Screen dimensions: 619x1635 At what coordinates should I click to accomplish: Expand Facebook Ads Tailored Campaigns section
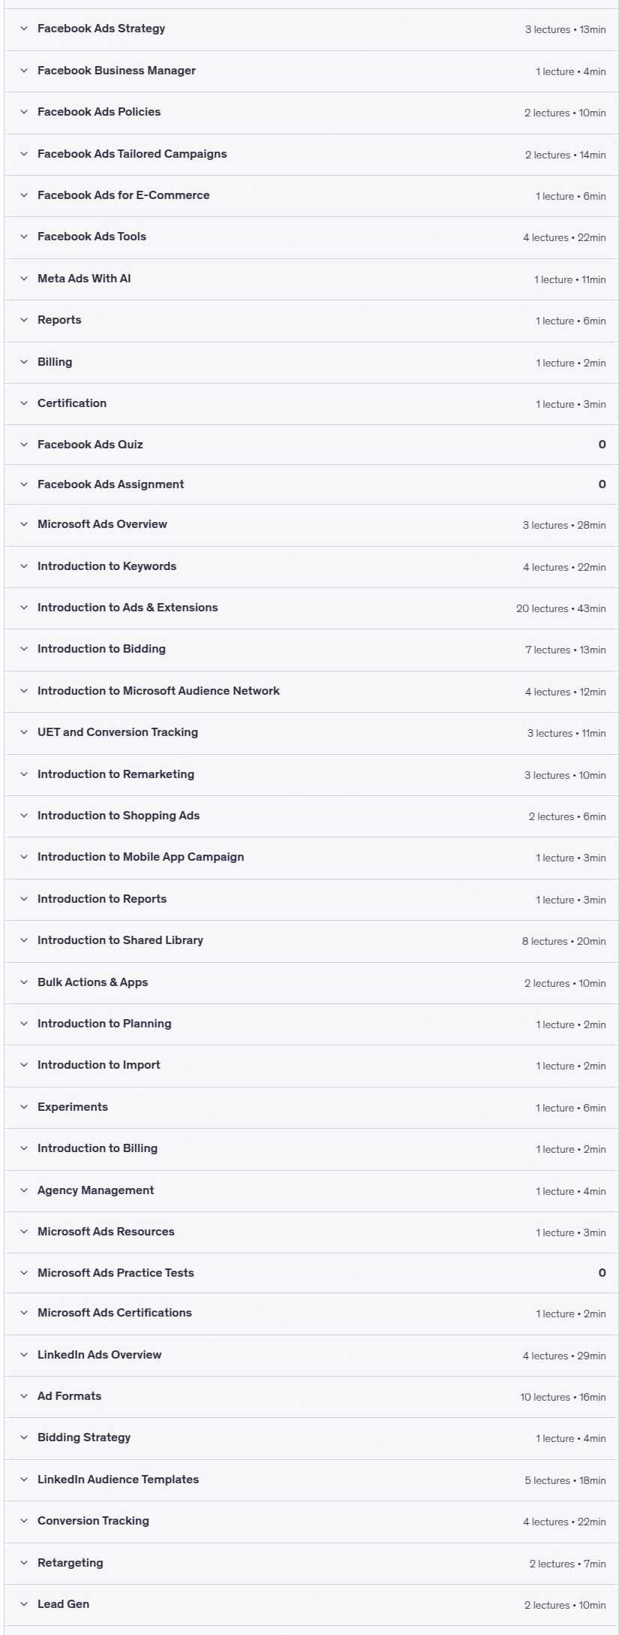pyautogui.click(x=311, y=154)
